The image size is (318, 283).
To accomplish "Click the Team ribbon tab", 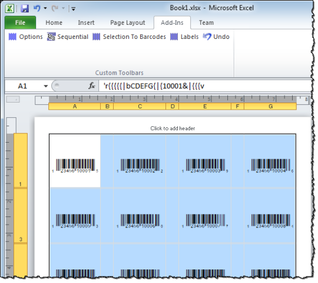I will 206,22.
